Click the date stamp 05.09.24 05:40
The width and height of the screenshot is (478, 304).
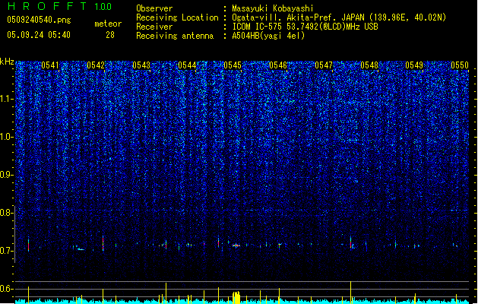pyautogui.click(x=39, y=35)
